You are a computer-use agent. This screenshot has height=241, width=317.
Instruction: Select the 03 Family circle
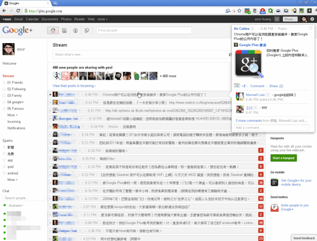point(15,96)
